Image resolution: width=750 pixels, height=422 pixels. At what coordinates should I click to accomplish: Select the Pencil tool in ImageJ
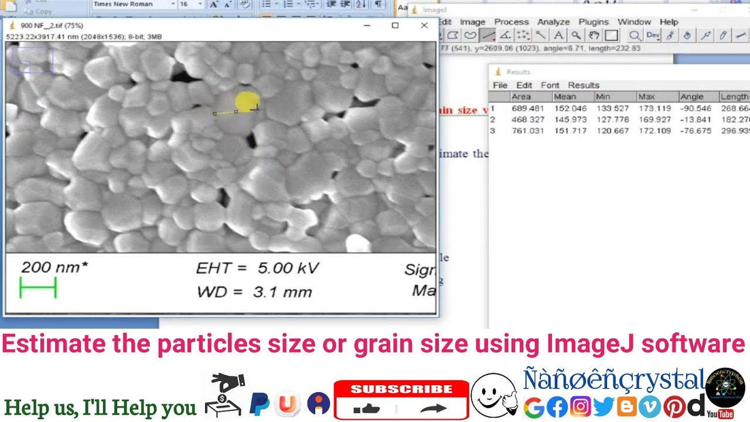(722, 35)
